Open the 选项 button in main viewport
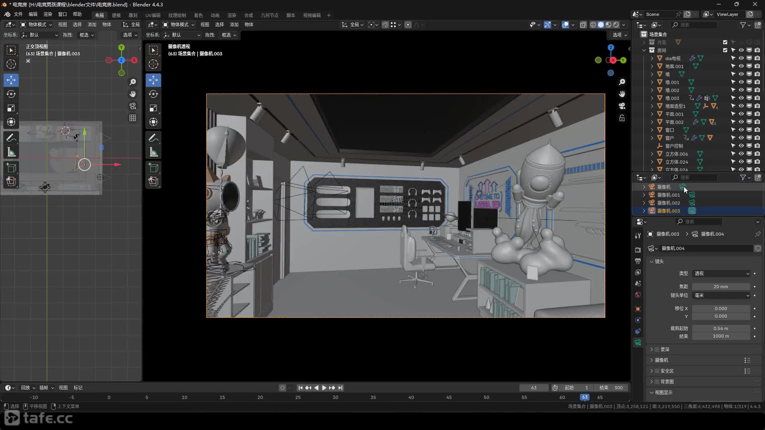This screenshot has height=430, width=765. point(619,35)
